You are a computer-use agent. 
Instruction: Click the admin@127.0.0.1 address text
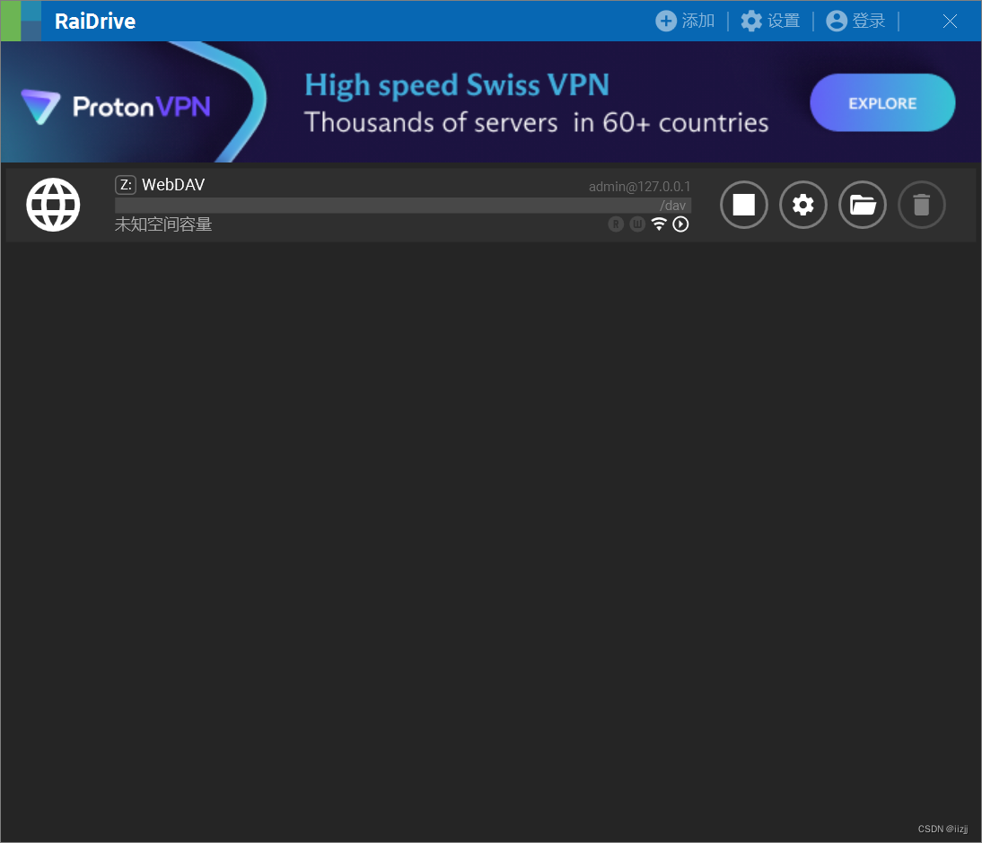click(x=639, y=187)
